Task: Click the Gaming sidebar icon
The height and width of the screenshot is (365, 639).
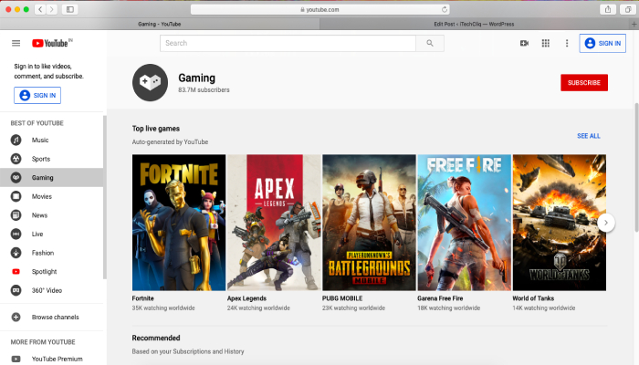Action: pos(16,178)
